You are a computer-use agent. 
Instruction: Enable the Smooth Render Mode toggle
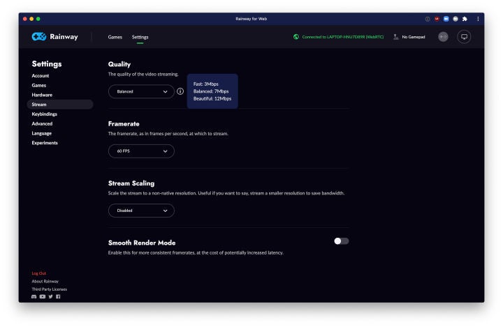click(341, 241)
